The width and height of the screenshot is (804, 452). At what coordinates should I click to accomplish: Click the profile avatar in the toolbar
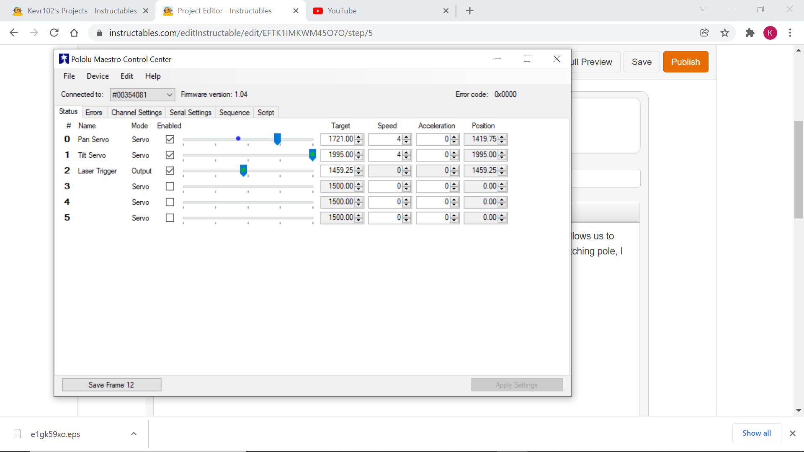[771, 33]
